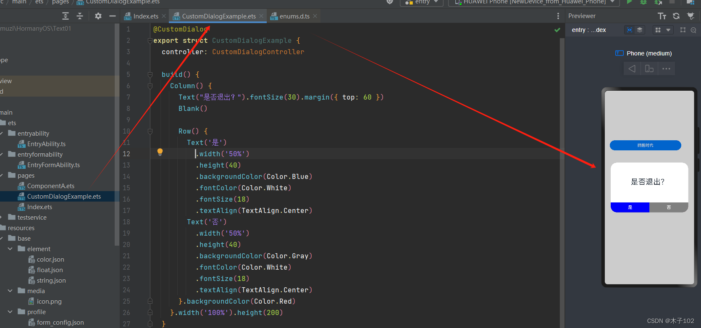Collapse the media folder

(10, 291)
